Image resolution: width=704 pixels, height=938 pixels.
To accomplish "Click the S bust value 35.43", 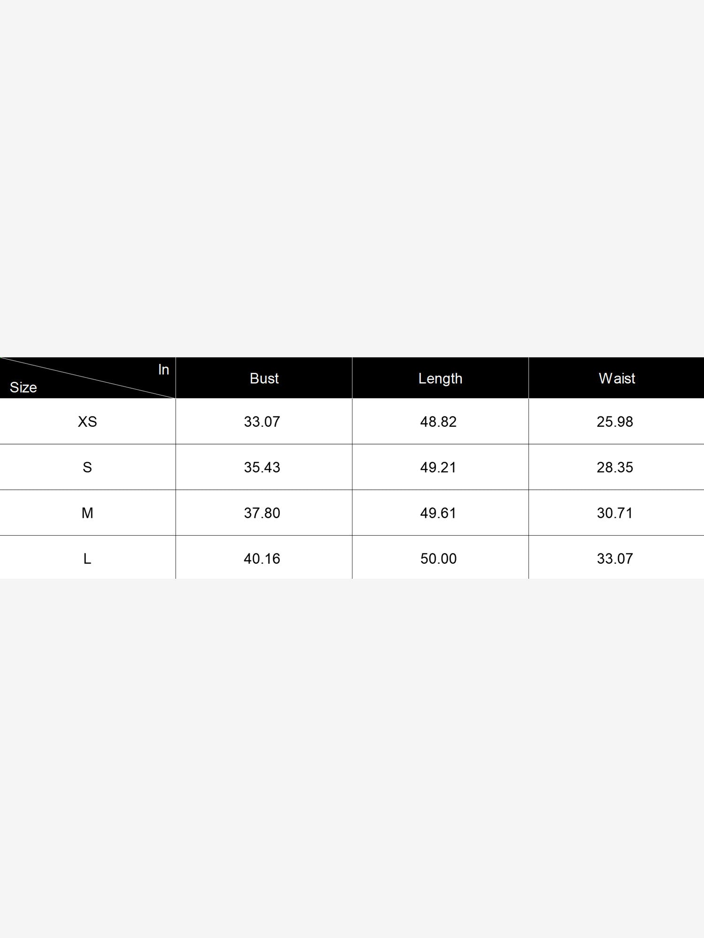I will point(262,467).
